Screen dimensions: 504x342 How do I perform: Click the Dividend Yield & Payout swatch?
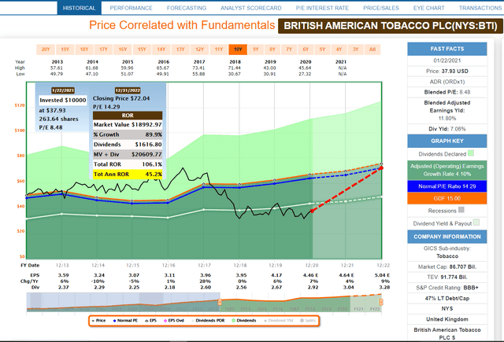[x=476, y=222]
